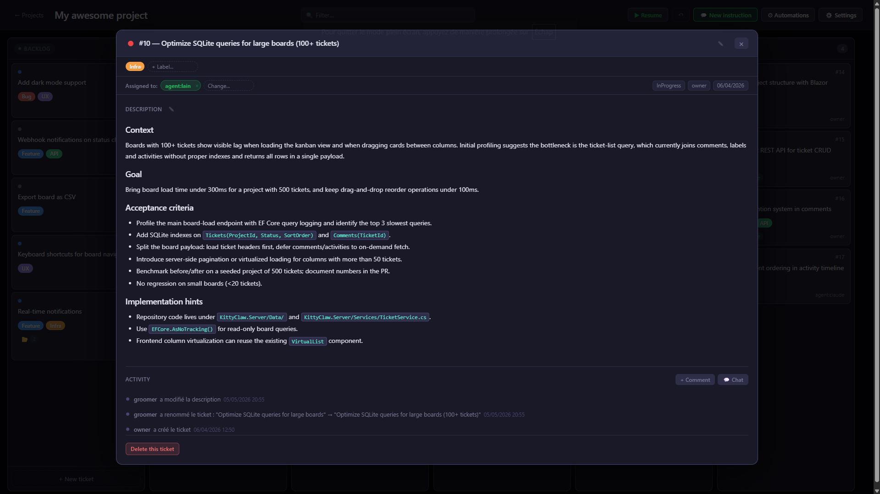Screen dimensions: 880x494
Task: Click New instruction in background toolbar
Action: click(725, 15)
